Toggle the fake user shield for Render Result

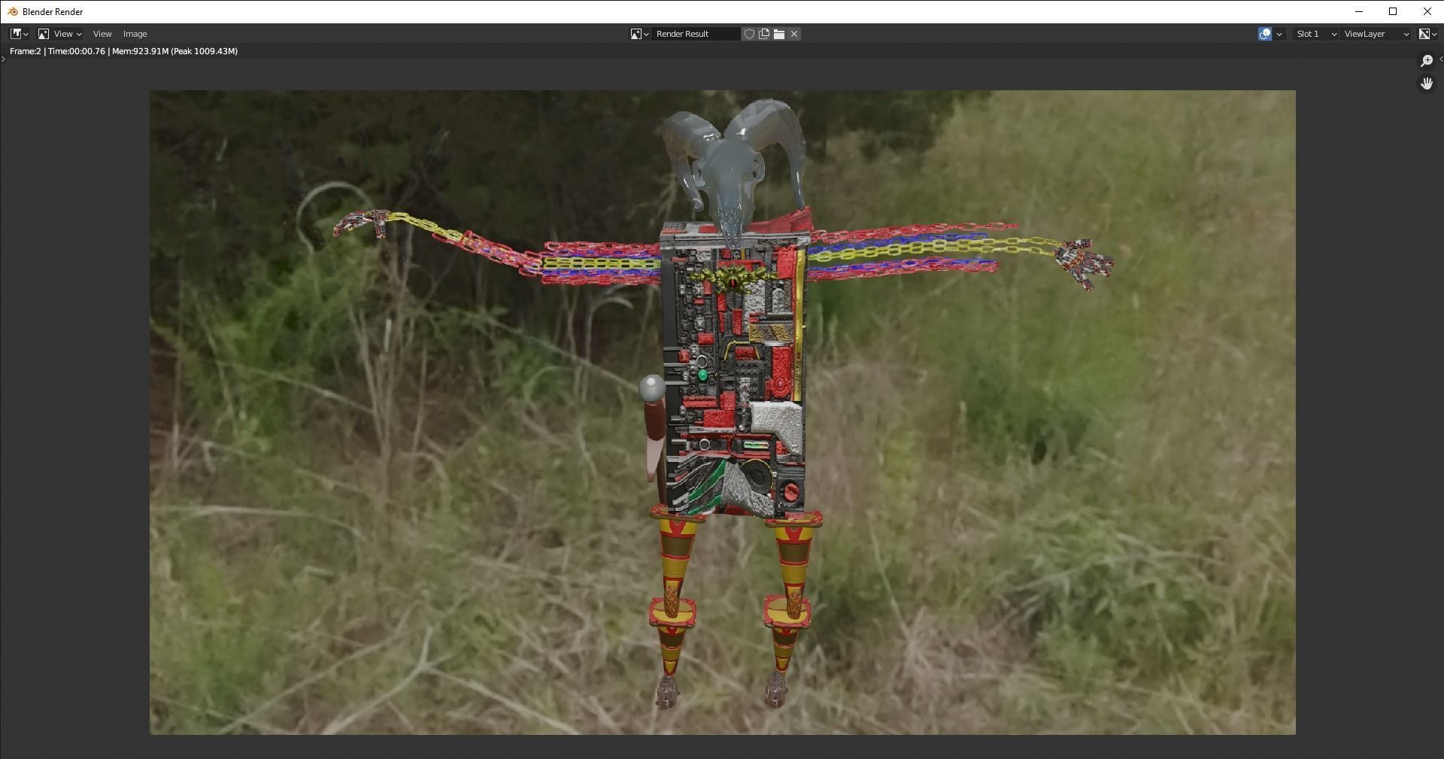pos(750,33)
